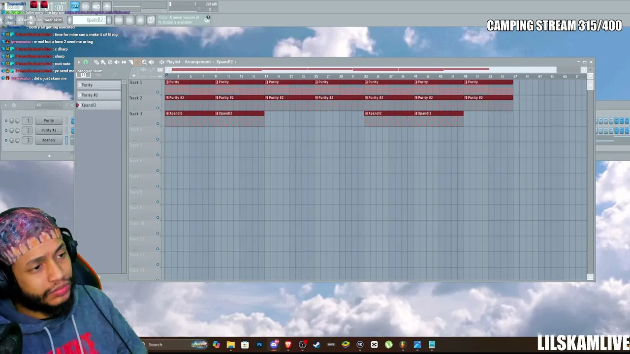Add a new channel with plus button
The image size is (630, 354).
[49, 156]
